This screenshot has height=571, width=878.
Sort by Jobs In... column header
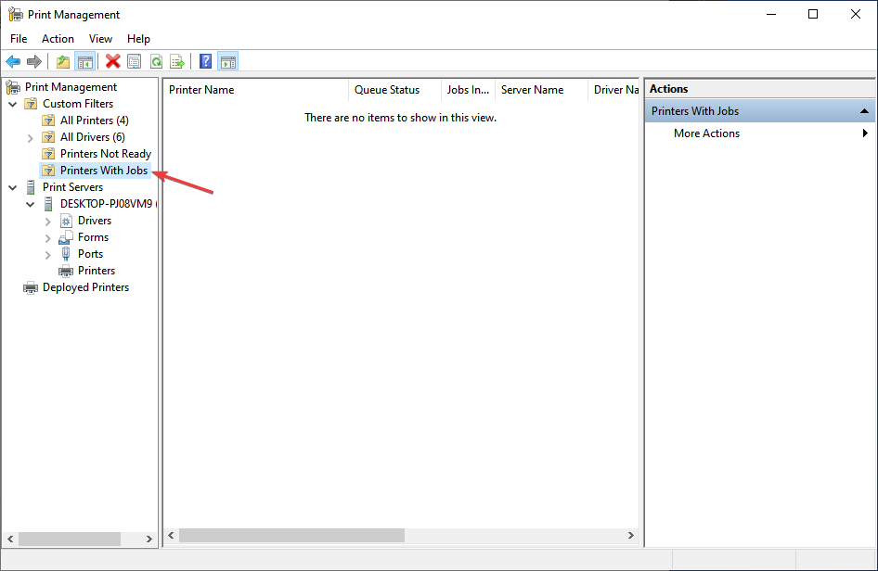(x=468, y=90)
